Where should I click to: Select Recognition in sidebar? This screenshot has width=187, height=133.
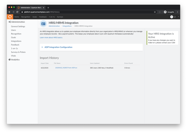(x=16, y=34)
